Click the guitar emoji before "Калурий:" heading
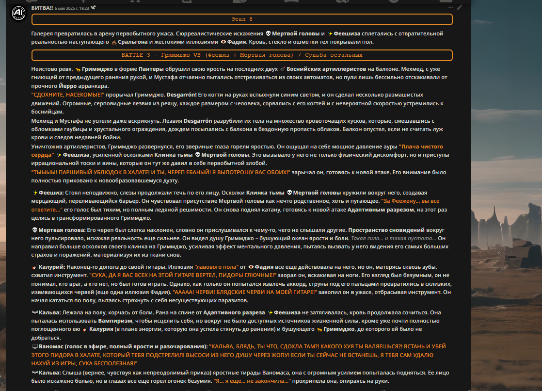 (34, 267)
